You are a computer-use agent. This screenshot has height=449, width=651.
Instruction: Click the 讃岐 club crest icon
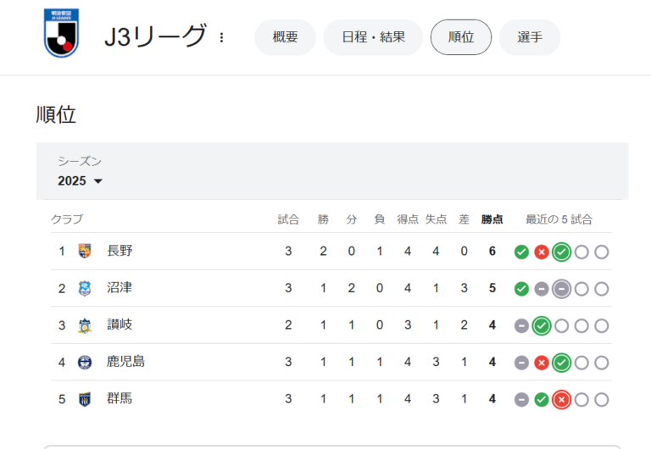pyautogui.click(x=85, y=325)
